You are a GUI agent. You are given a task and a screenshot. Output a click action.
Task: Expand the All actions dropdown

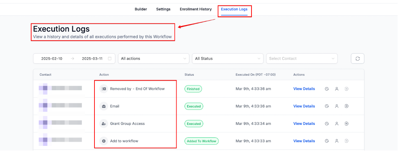point(154,59)
